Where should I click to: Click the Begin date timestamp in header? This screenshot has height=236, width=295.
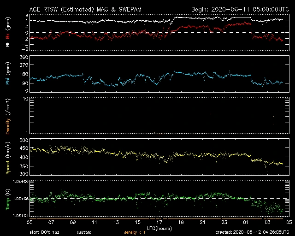[240, 9]
